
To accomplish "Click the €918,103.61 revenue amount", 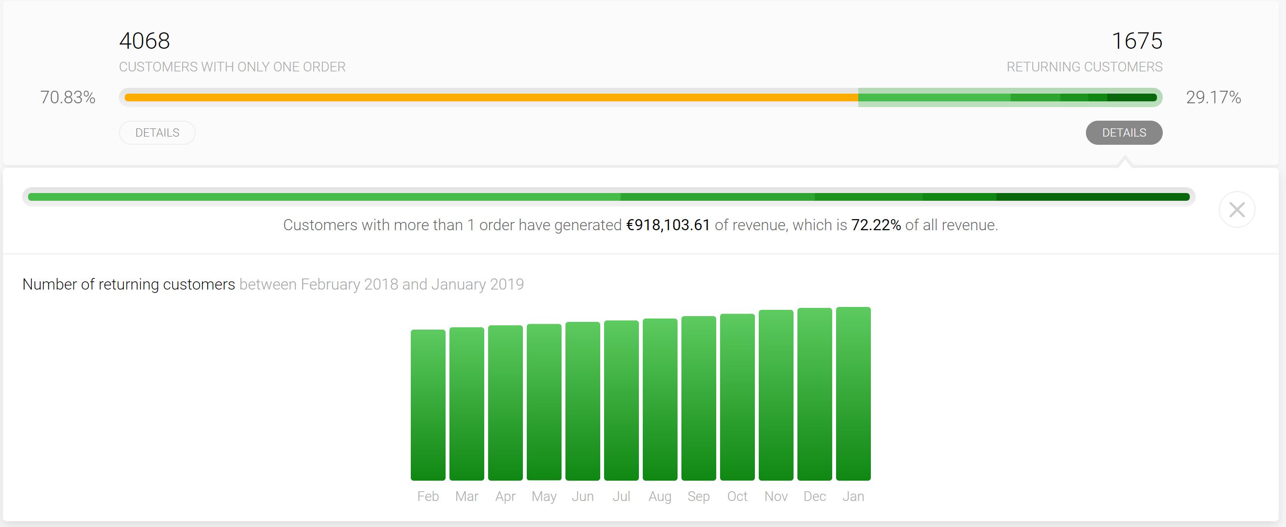I will pos(668,225).
